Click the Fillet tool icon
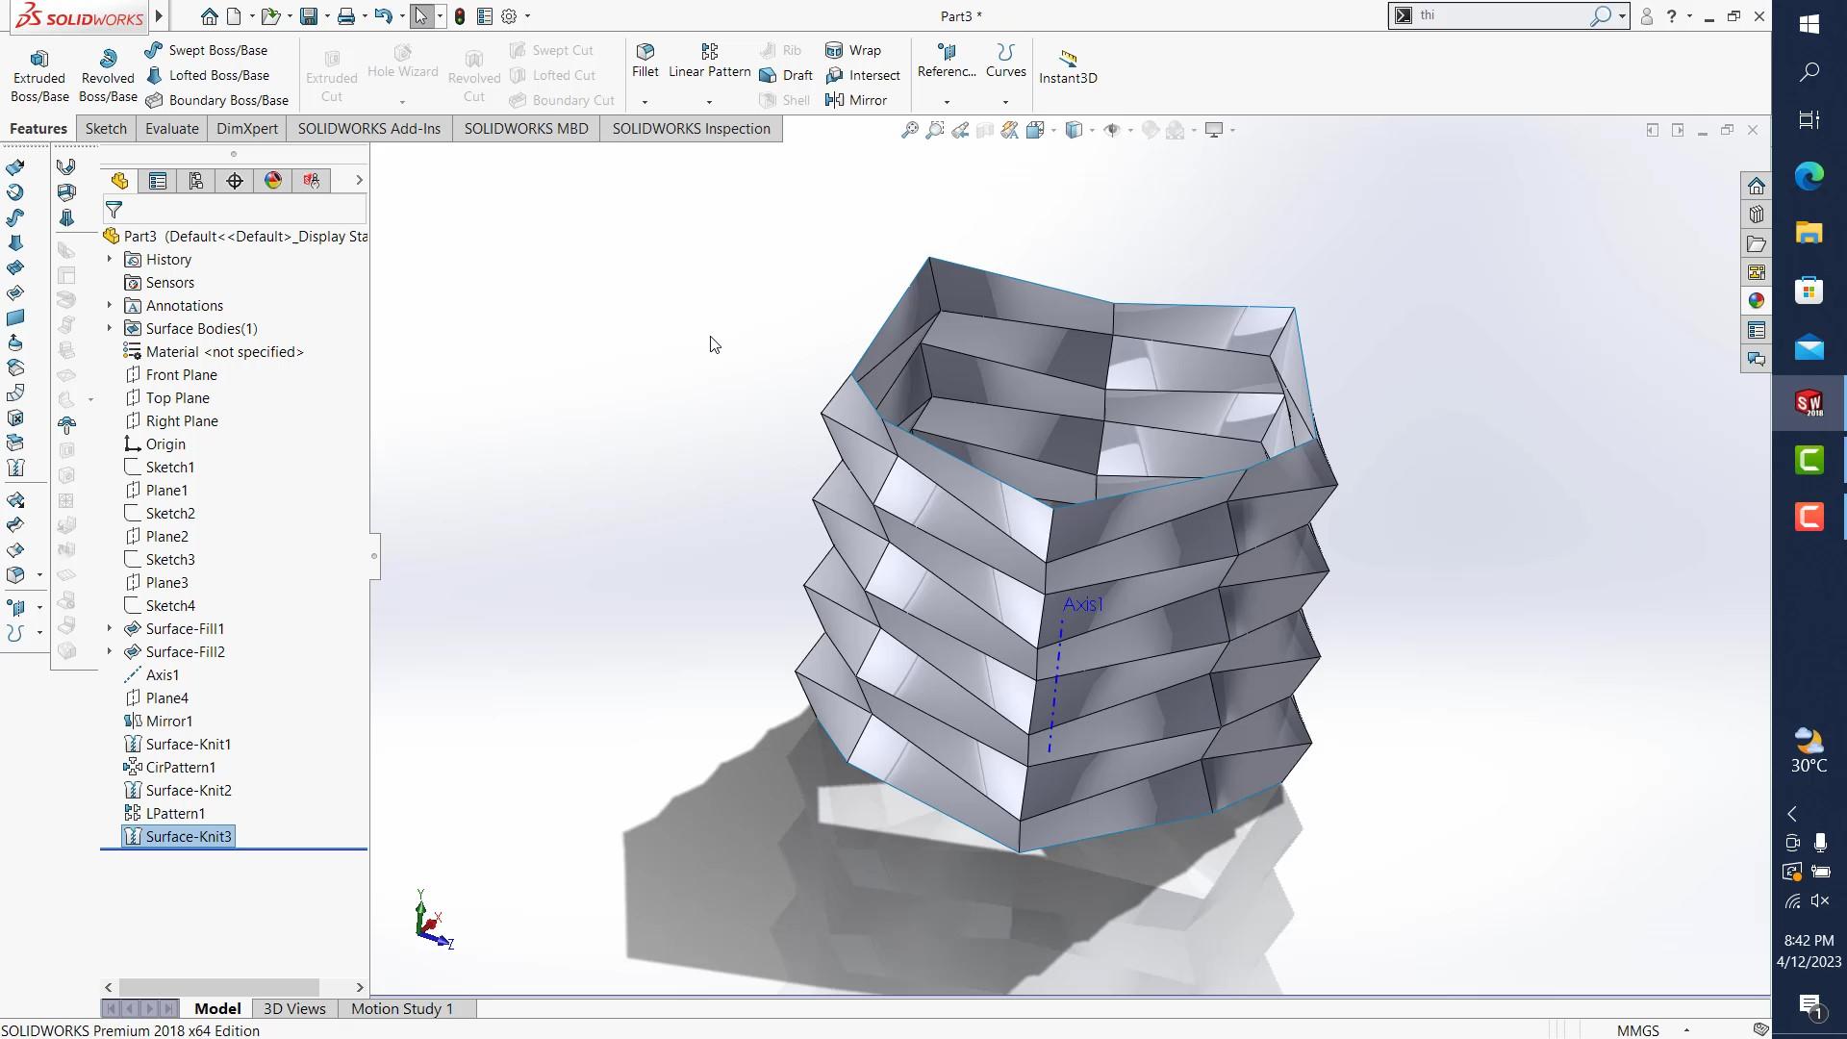 [645, 52]
